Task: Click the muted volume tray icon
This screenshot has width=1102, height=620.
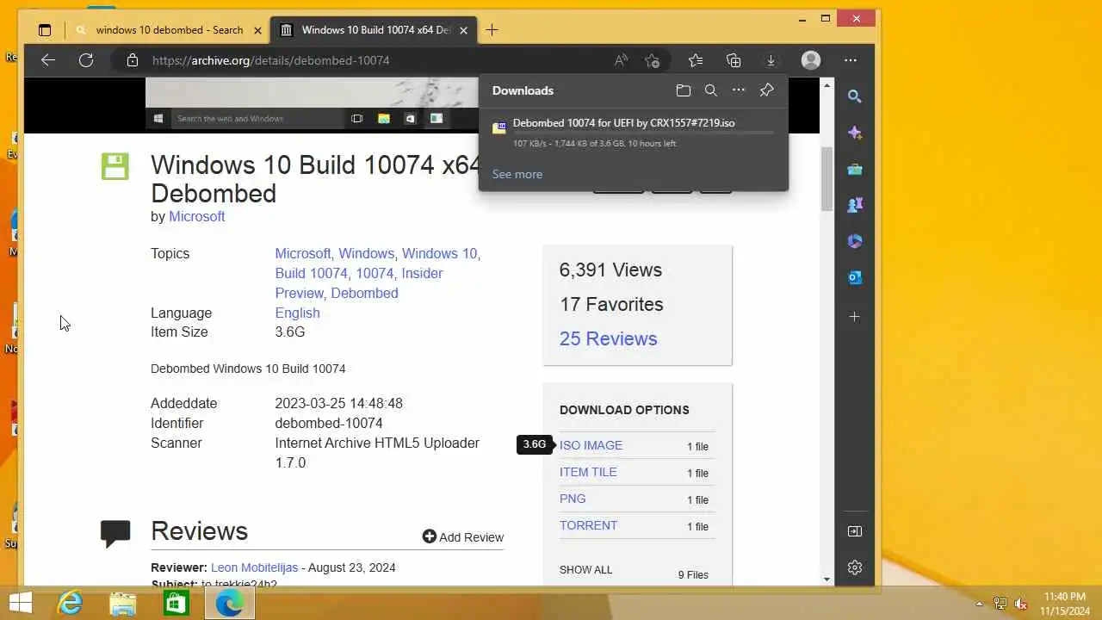Action: pyautogui.click(x=1021, y=604)
